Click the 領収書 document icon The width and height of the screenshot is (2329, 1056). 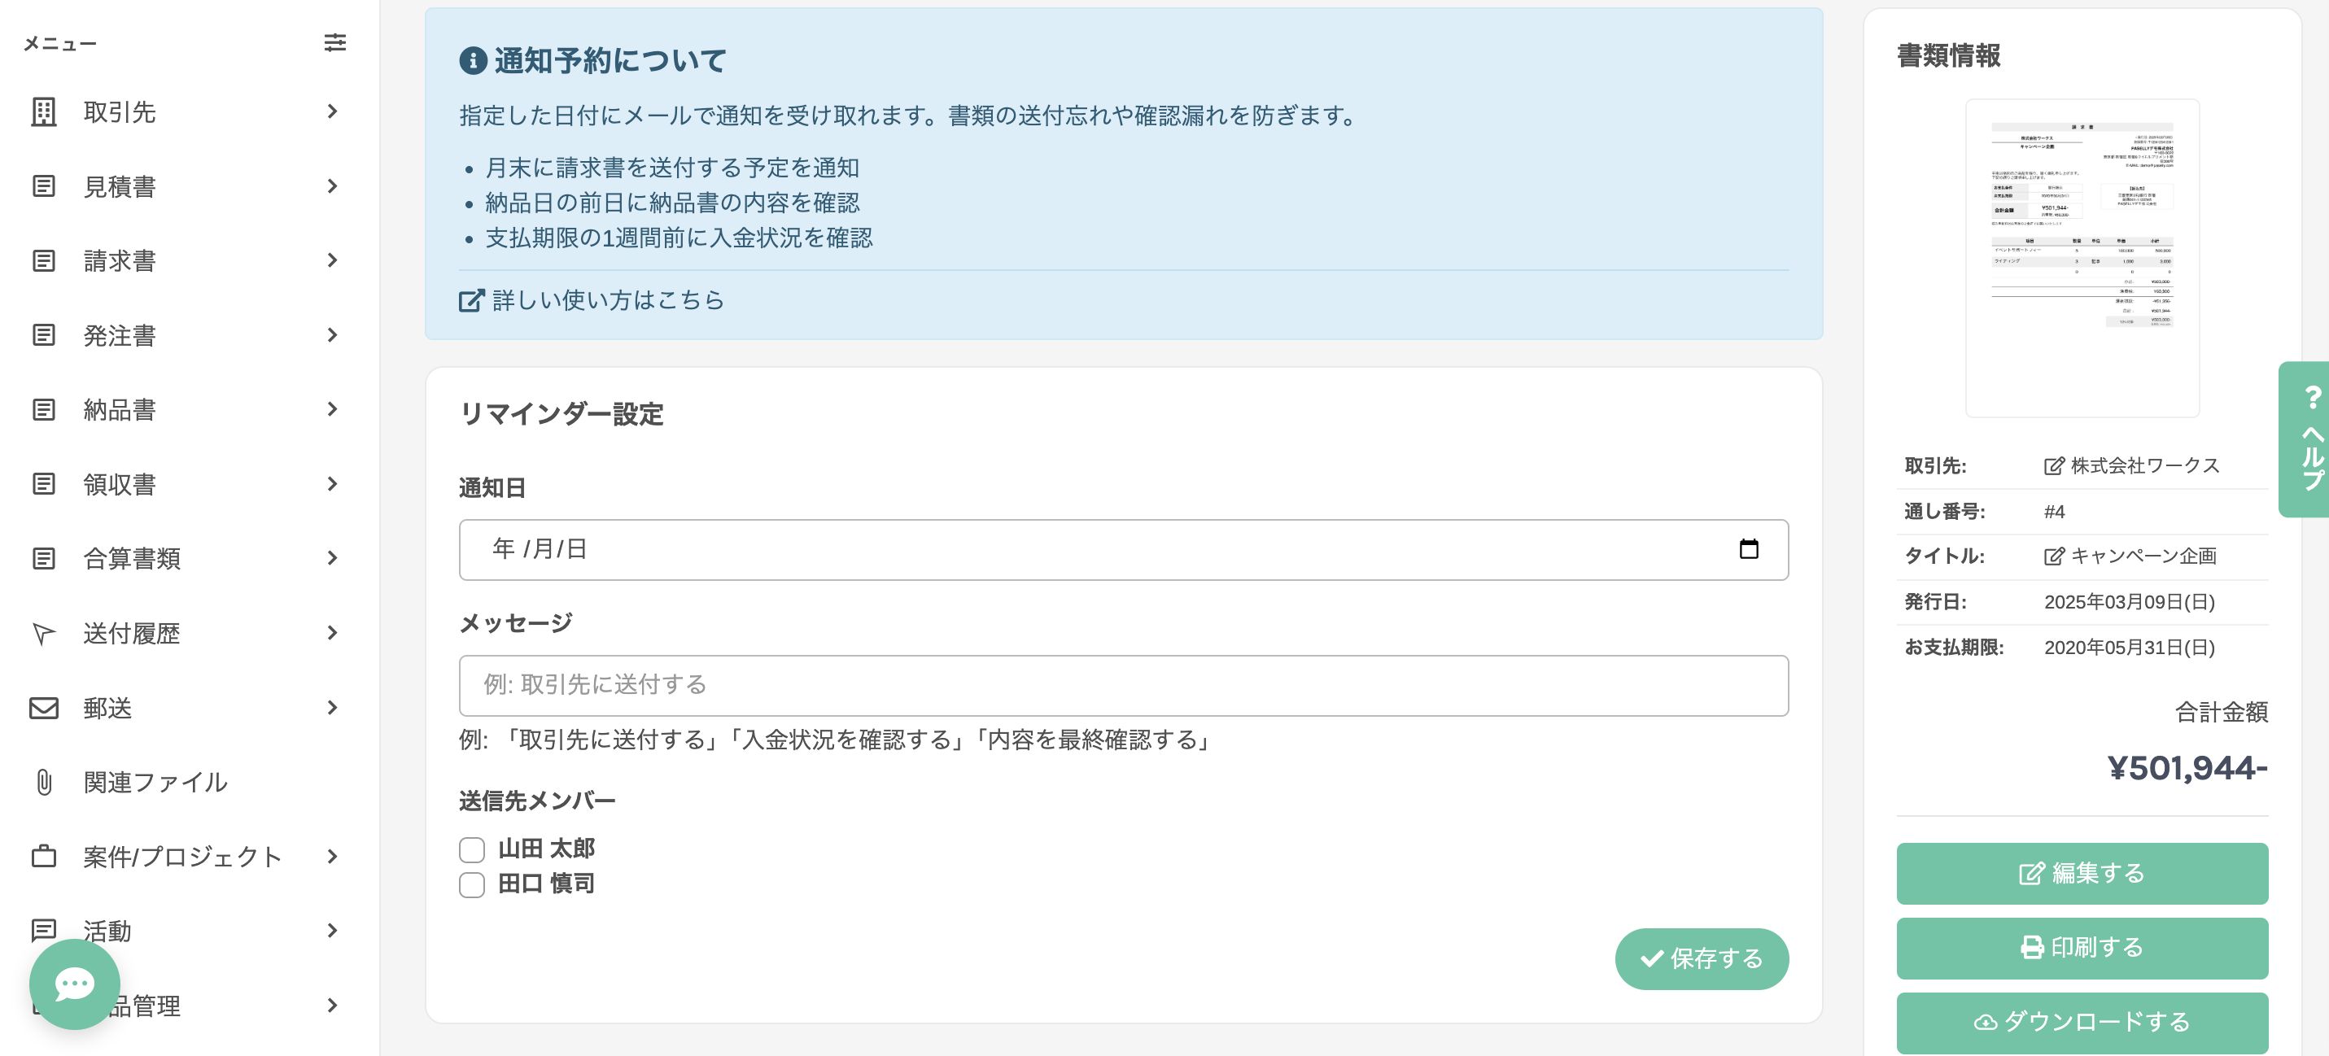(43, 484)
